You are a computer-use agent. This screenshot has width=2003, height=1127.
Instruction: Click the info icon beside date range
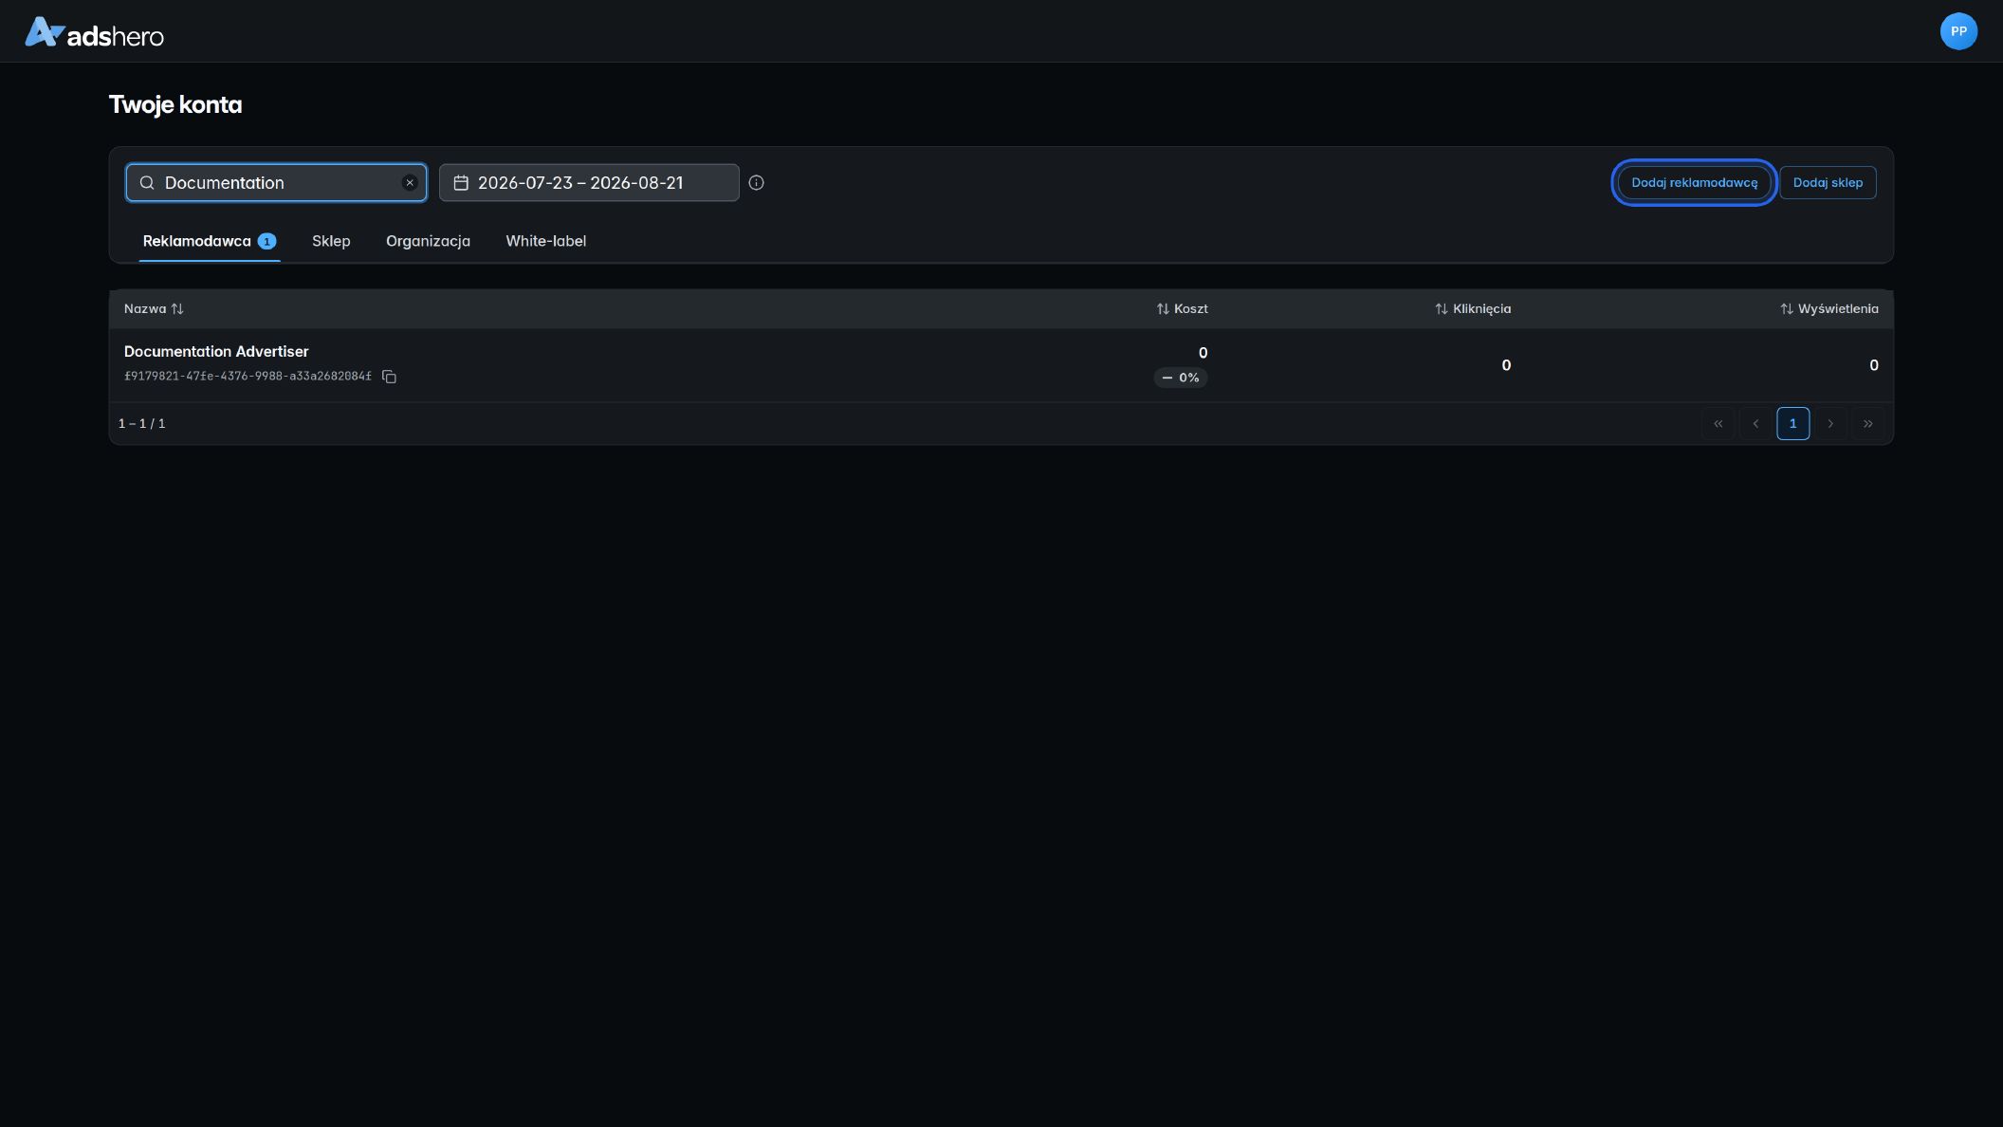click(x=756, y=183)
